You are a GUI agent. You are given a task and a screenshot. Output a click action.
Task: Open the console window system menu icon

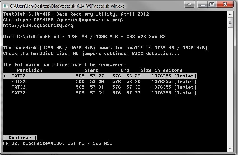[6, 6]
